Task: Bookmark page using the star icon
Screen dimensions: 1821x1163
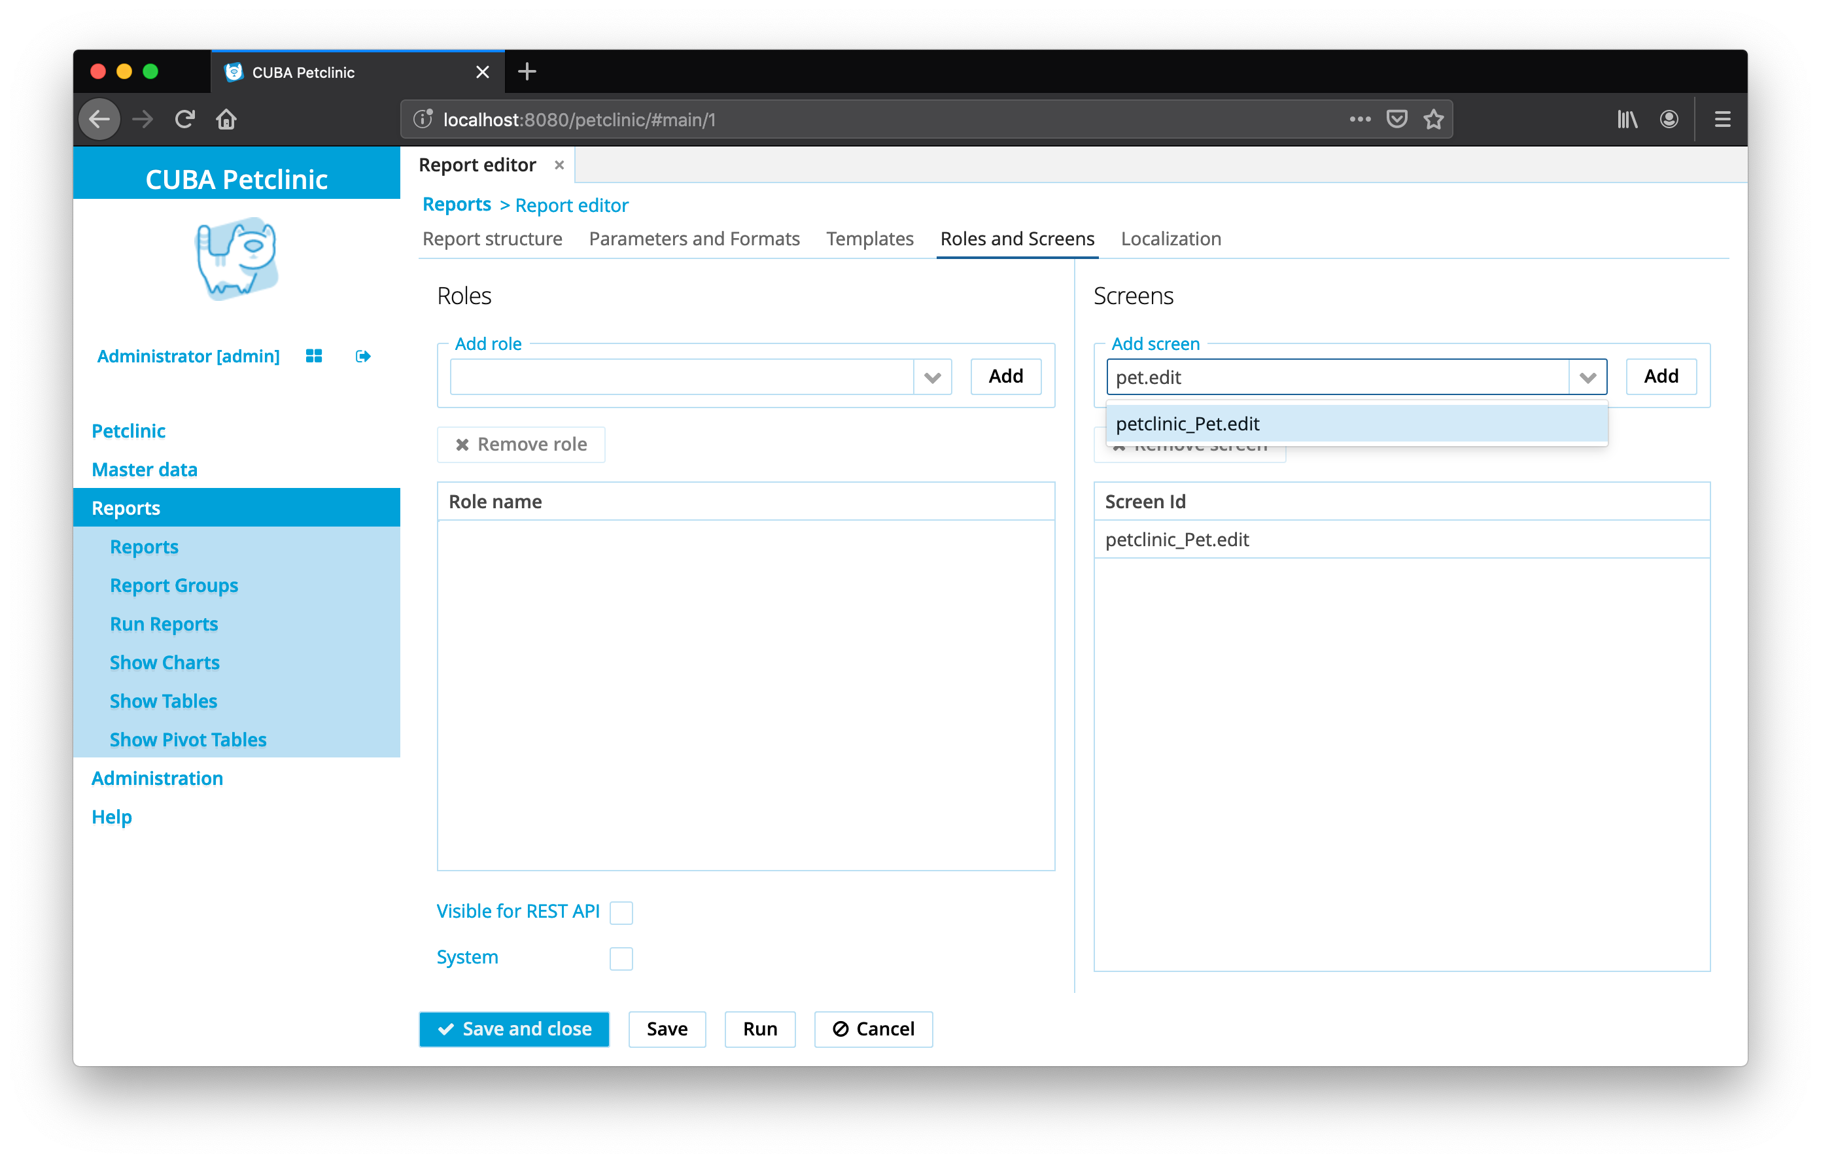Action: pos(1433,120)
